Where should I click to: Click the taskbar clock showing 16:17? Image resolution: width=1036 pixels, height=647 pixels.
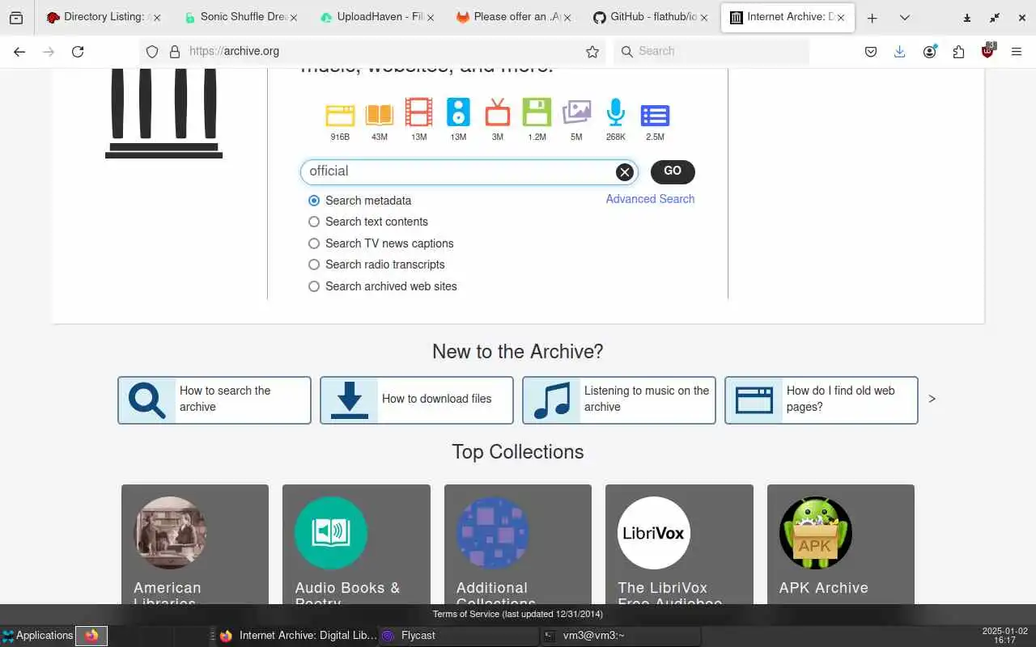(x=1004, y=636)
